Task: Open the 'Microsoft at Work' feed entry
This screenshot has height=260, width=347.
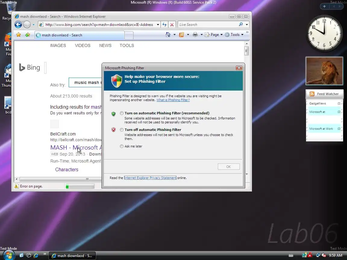Action: (325, 129)
